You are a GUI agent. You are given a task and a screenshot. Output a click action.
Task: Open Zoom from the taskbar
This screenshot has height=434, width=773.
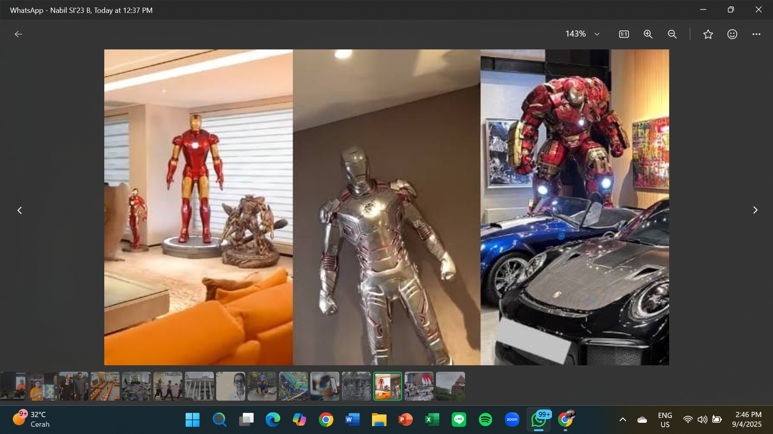512,420
